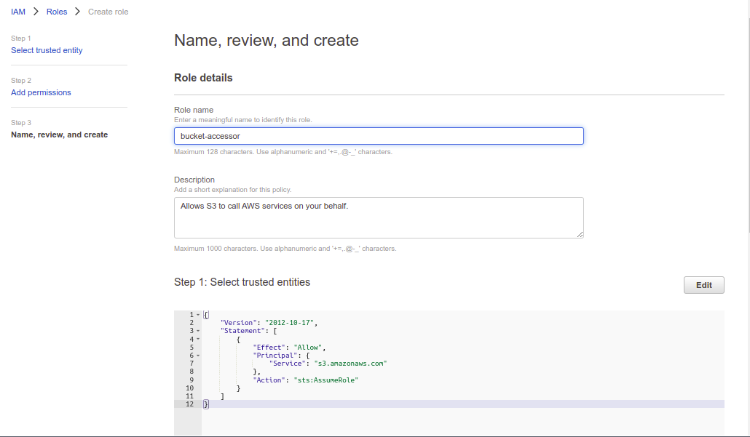Click the "sts:AssumeRole" action value
The width and height of the screenshot is (750, 437).
coord(327,380)
